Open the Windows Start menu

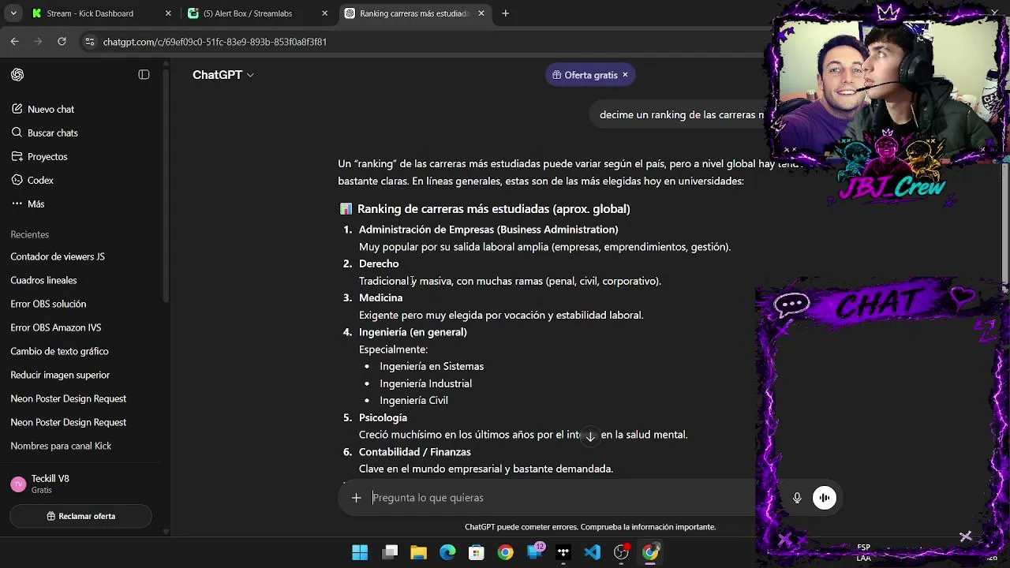click(360, 552)
